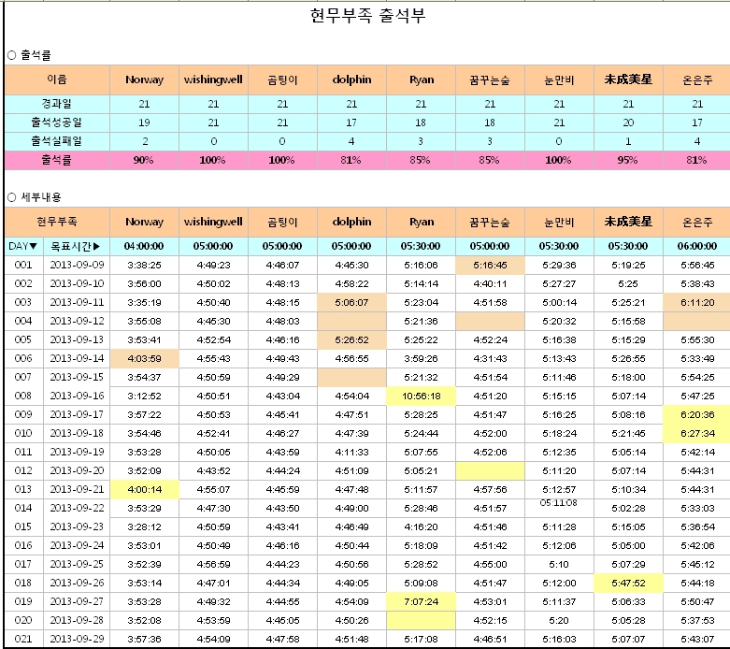This screenshot has height=649, width=730.
Task: Select the 04:00:00 target time cell
Action: 144,246
